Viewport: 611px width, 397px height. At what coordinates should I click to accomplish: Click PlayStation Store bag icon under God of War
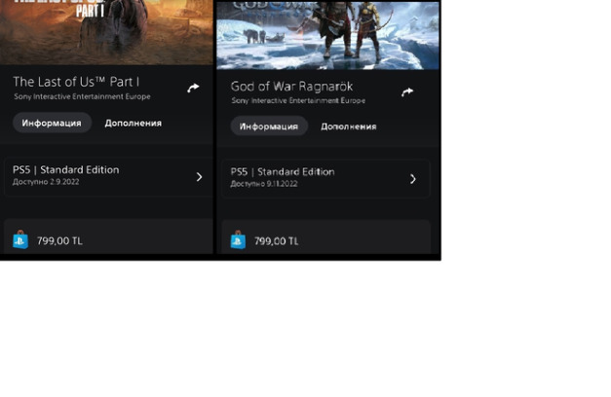click(238, 240)
